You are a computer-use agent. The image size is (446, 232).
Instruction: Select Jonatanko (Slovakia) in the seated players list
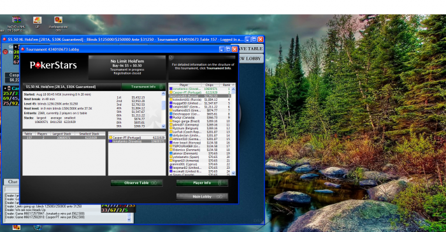137,141
